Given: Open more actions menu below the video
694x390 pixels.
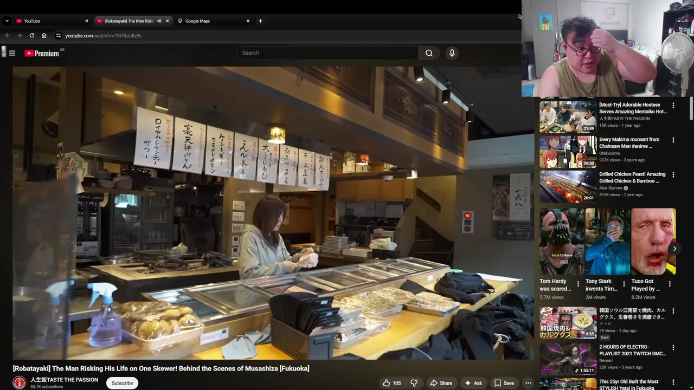Looking at the screenshot, I should [x=528, y=383].
